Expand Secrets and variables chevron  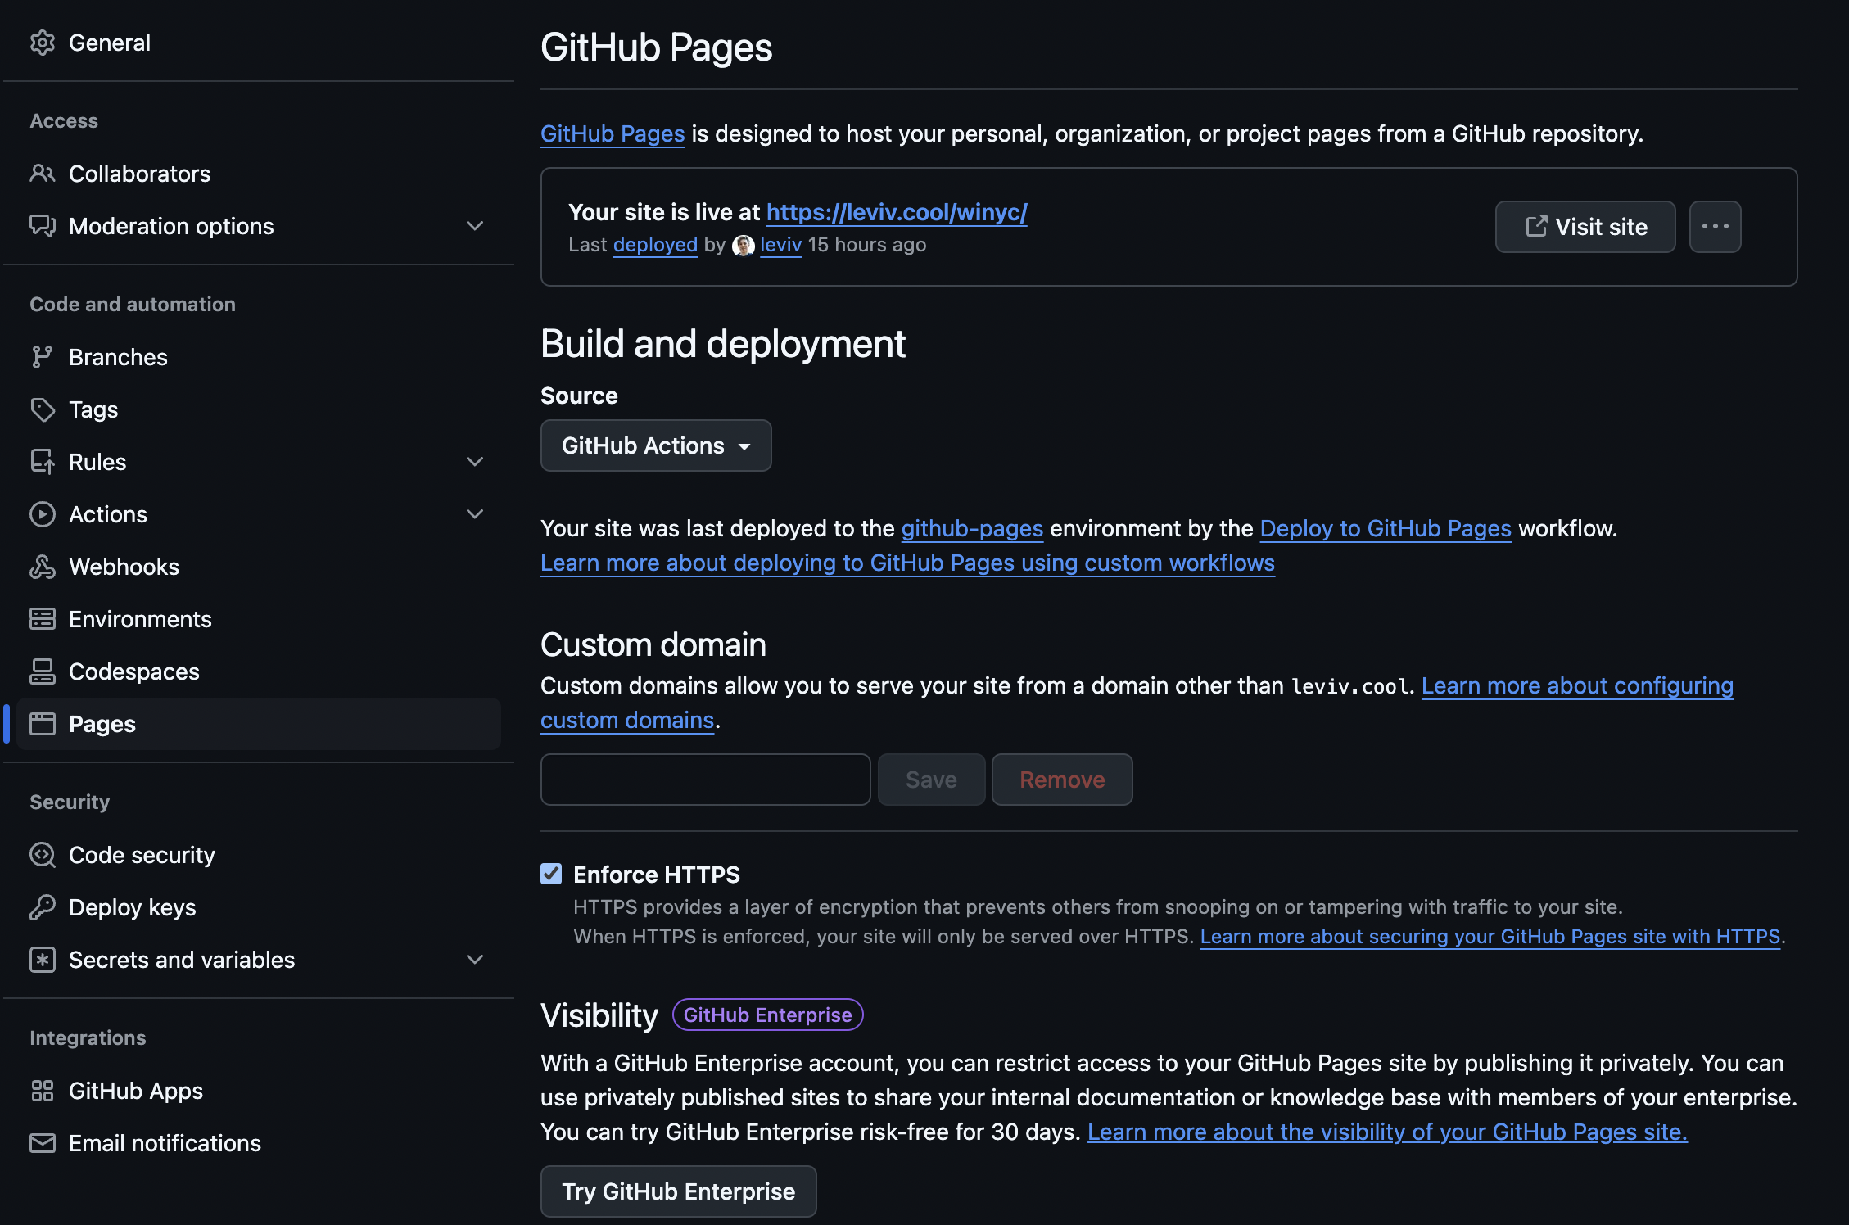[475, 960]
